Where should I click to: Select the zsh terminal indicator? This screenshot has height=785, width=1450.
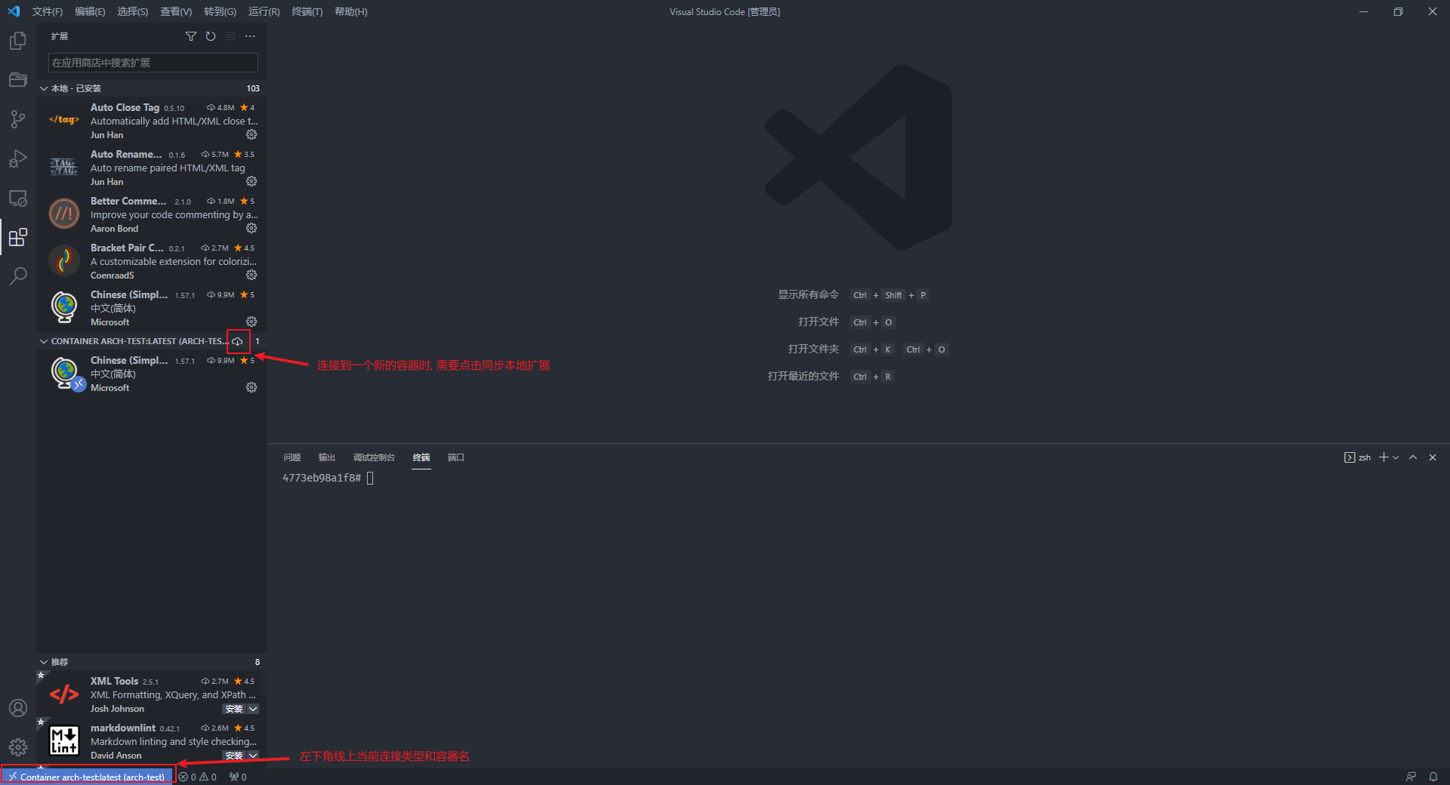[1358, 457]
